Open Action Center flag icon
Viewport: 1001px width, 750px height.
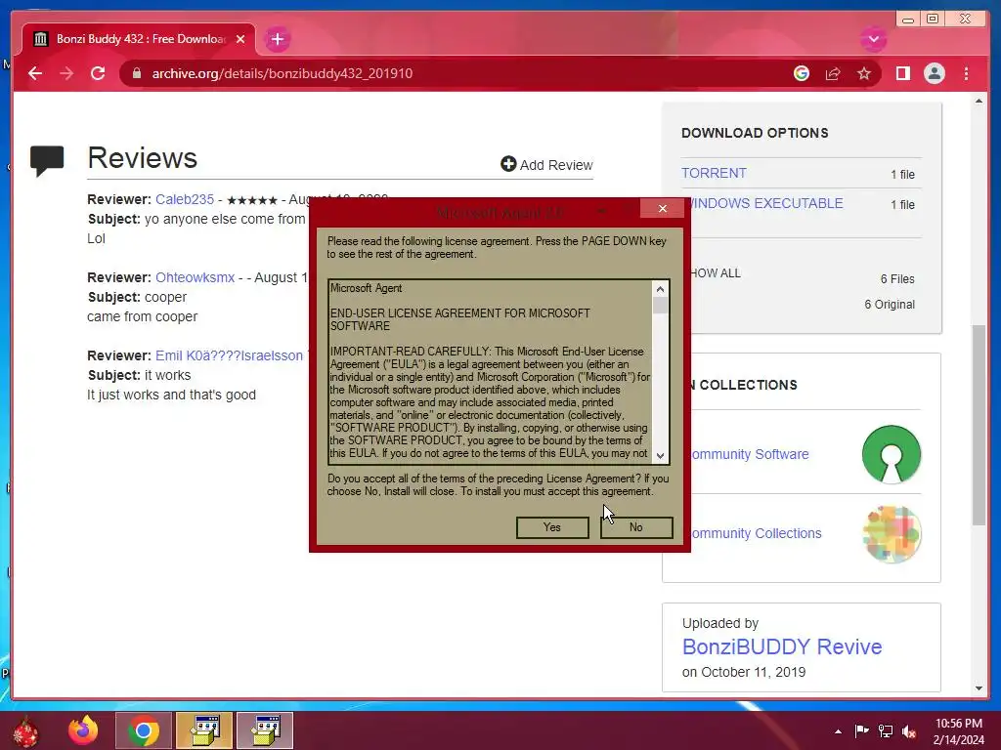(x=862, y=731)
